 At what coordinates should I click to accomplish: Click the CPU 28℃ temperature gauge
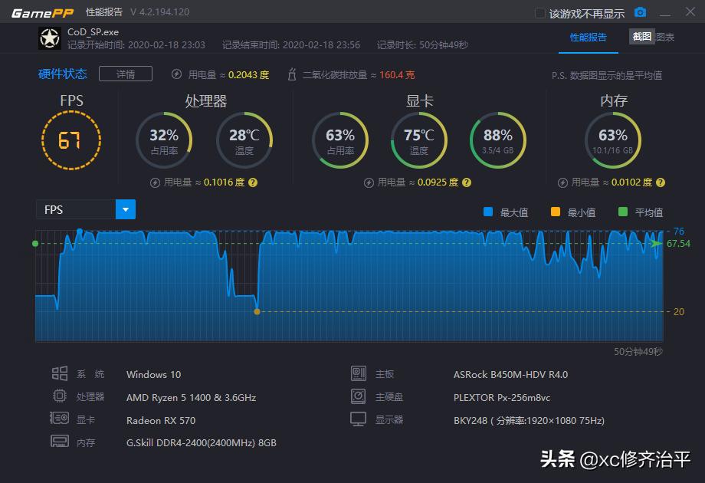click(244, 140)
